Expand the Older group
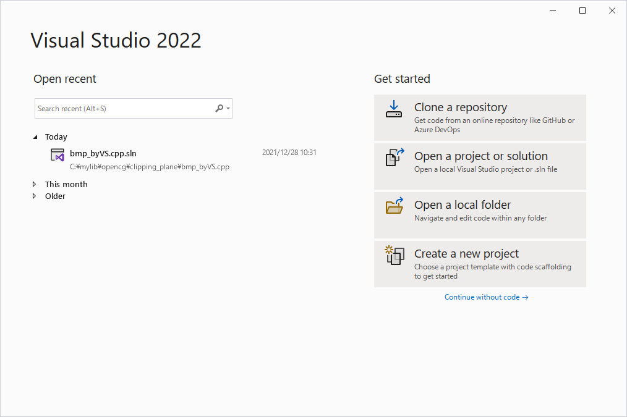This screenshot has height=417, width=627. click(35, 196)
